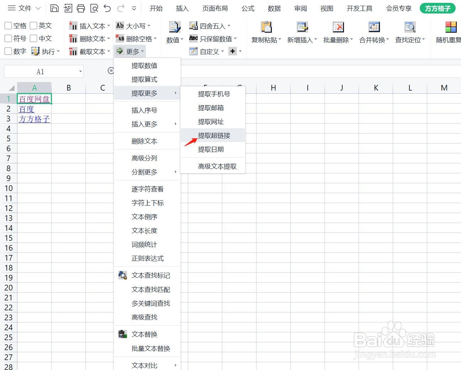
Task: Click the 查找定位 icon
Action: point(410,27)
